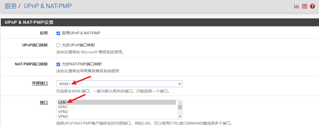Open the 外部接口 WAN1 dropdown
The image size is (319, 126).
point(119,84)
